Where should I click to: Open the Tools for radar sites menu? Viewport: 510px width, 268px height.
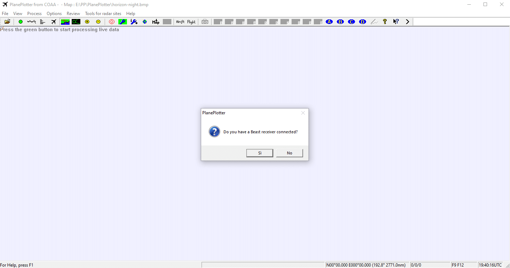tap(103, 14)
